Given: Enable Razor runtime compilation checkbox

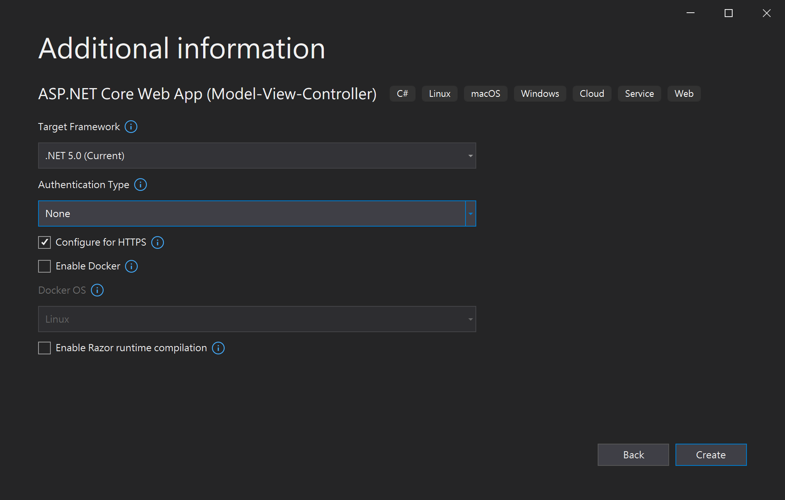Looking at the screenshot, I should coord(44,348).
